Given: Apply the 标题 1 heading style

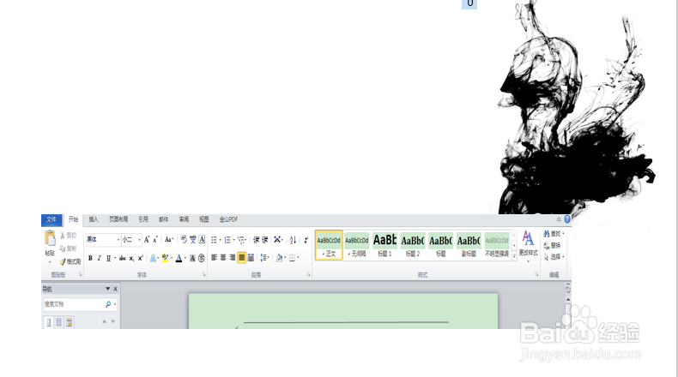Looking at the screenshot, I should 384,245.
